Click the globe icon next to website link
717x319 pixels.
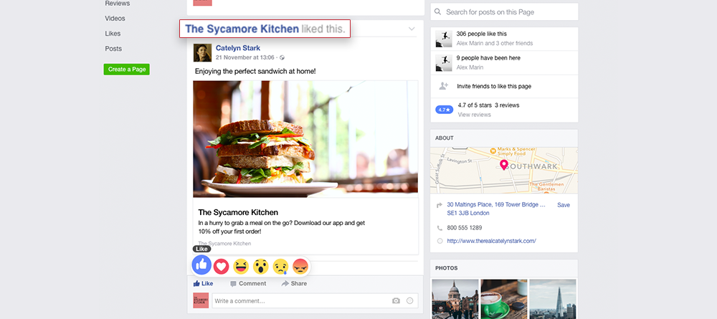coord(440,241)
